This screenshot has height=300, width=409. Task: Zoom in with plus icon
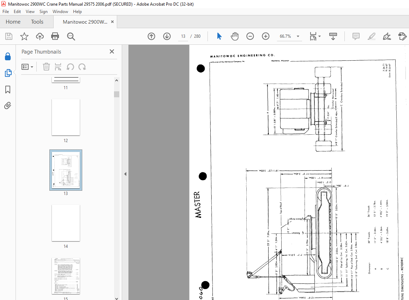pyautogui.click(x=265, y=36)
